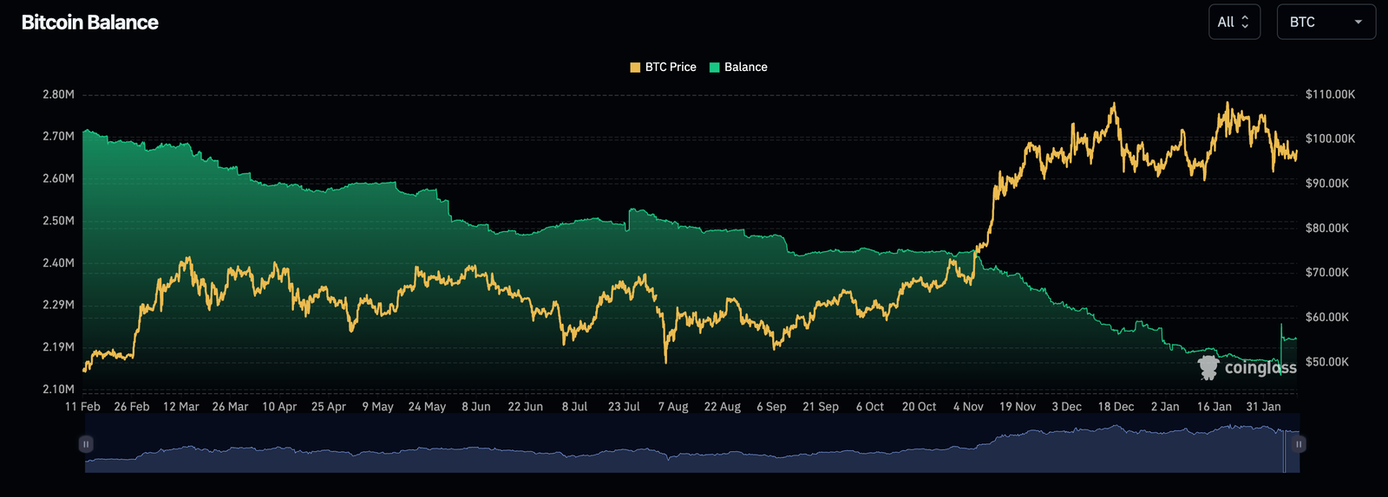Click the BTC Price legend label
The image size is (1388, 497).
pyautogui.click(x=671, y=68)
